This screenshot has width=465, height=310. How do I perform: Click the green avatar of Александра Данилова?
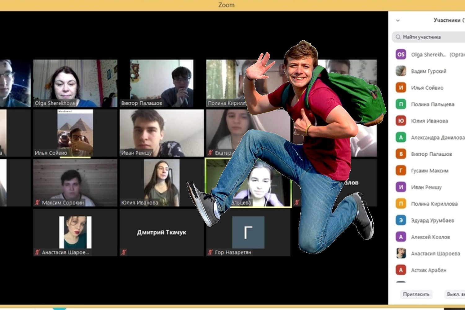(401, 137)
